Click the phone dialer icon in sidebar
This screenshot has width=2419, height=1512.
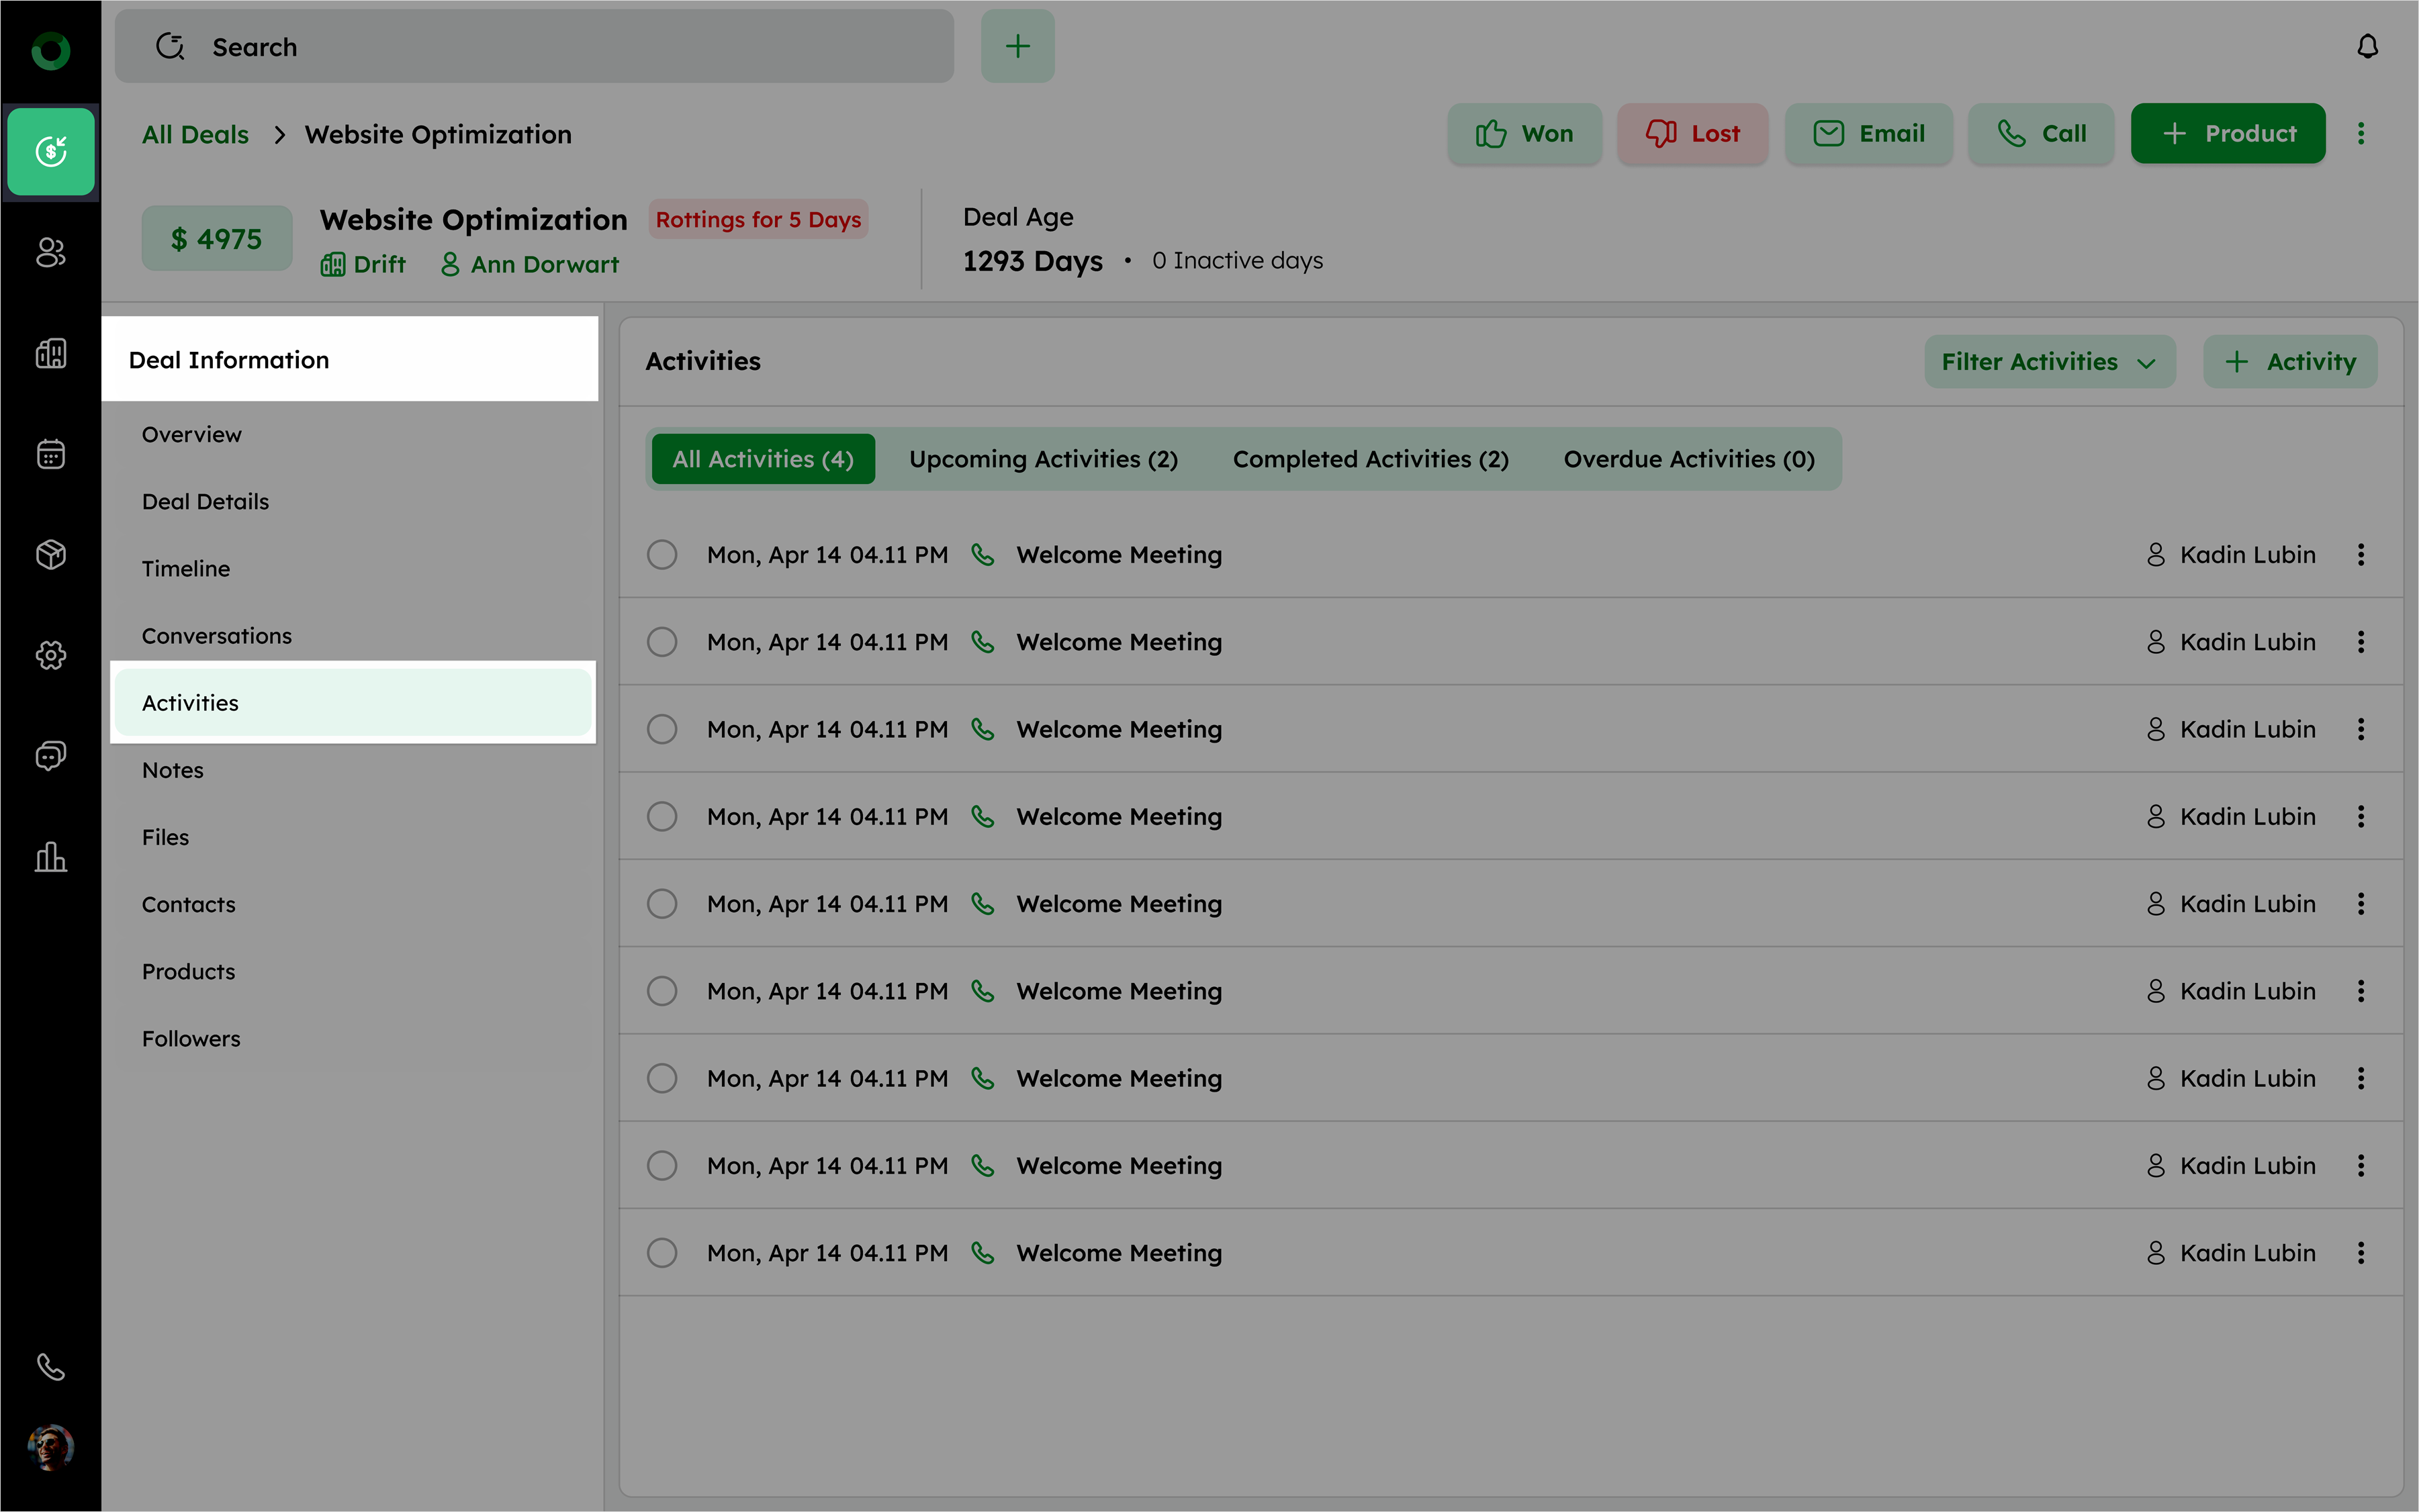[50, 1366]
